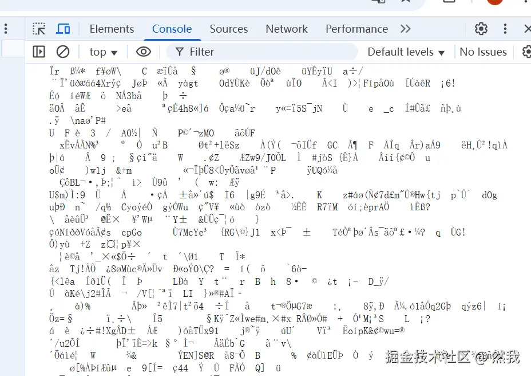Open the Network tab
This screenshot has height=376, width=531.
287,29
